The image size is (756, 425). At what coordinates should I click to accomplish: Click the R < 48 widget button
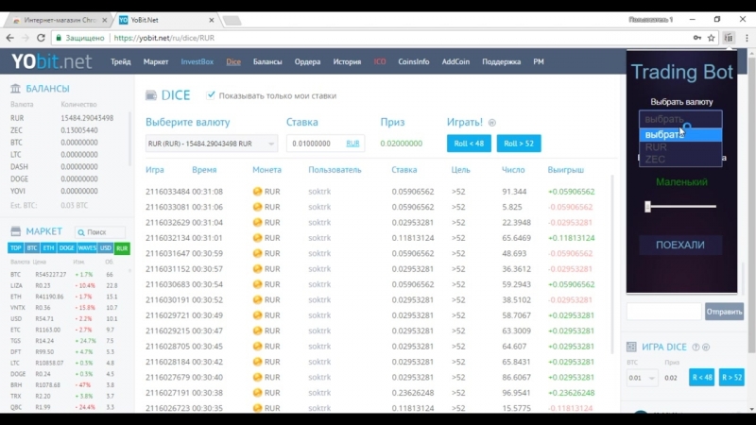click(x=702, y=378)
